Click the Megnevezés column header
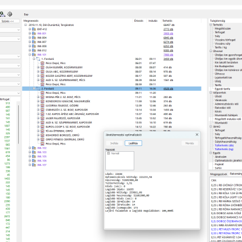242x242 pixels. click(x=31, y=21)
